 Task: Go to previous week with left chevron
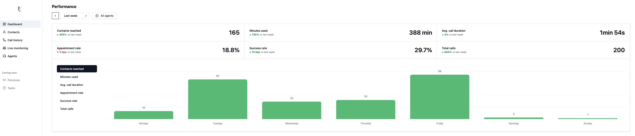pyautogui.click(x=55, y=16)
